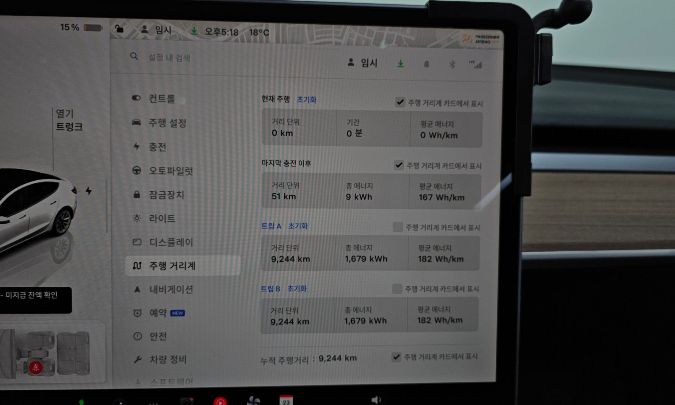Check odometer card display for 트립 B
This screenshot has width=675, height=405.
coord(397,289)
